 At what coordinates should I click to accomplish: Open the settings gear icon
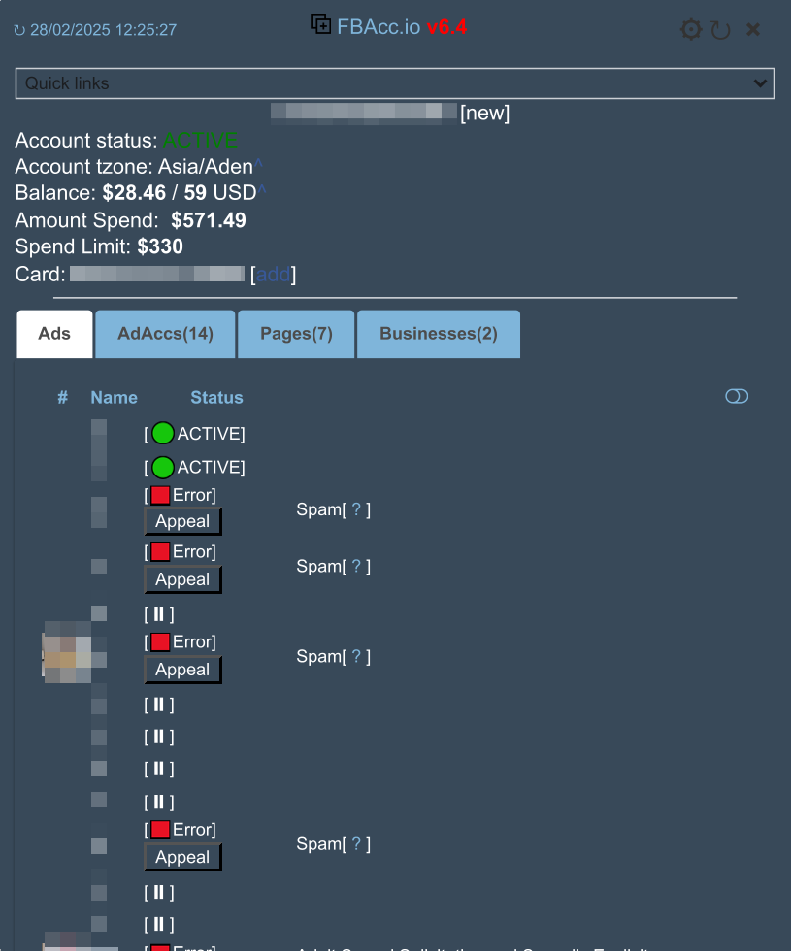(690, 29)
